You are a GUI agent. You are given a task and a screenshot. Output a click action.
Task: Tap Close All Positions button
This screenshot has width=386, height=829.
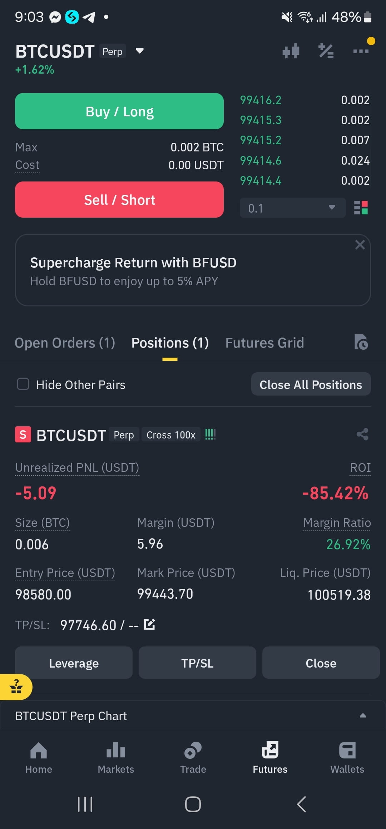pos(311,384)
